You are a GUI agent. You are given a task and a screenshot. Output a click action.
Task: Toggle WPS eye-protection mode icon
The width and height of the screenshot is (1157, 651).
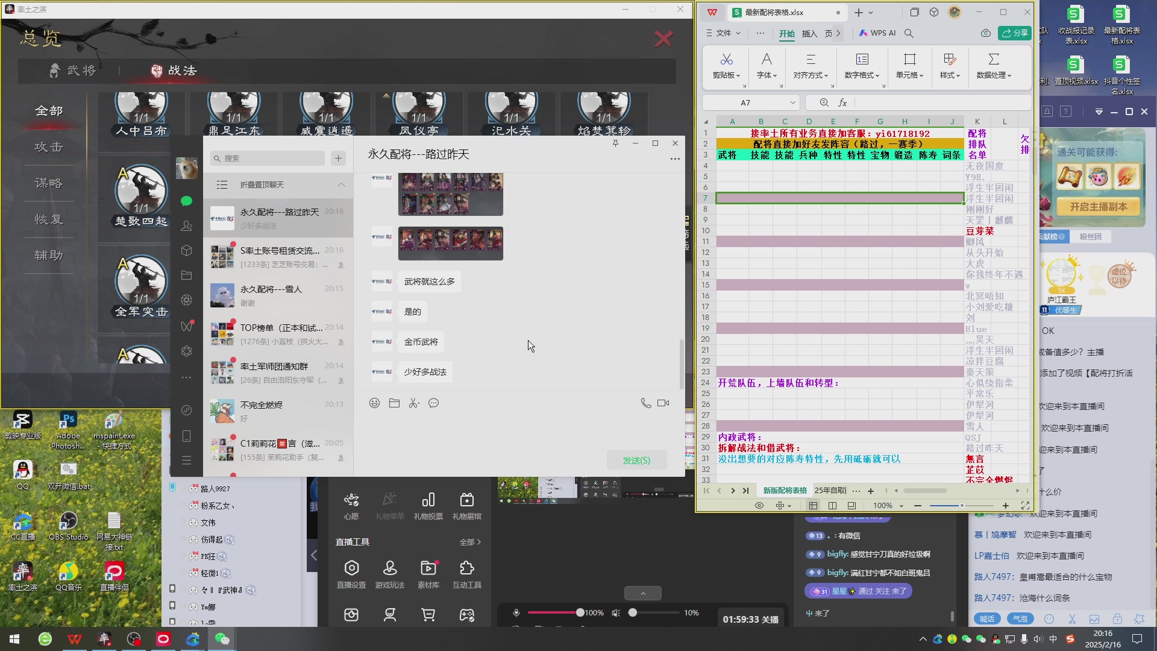click(x=759, y=505)
